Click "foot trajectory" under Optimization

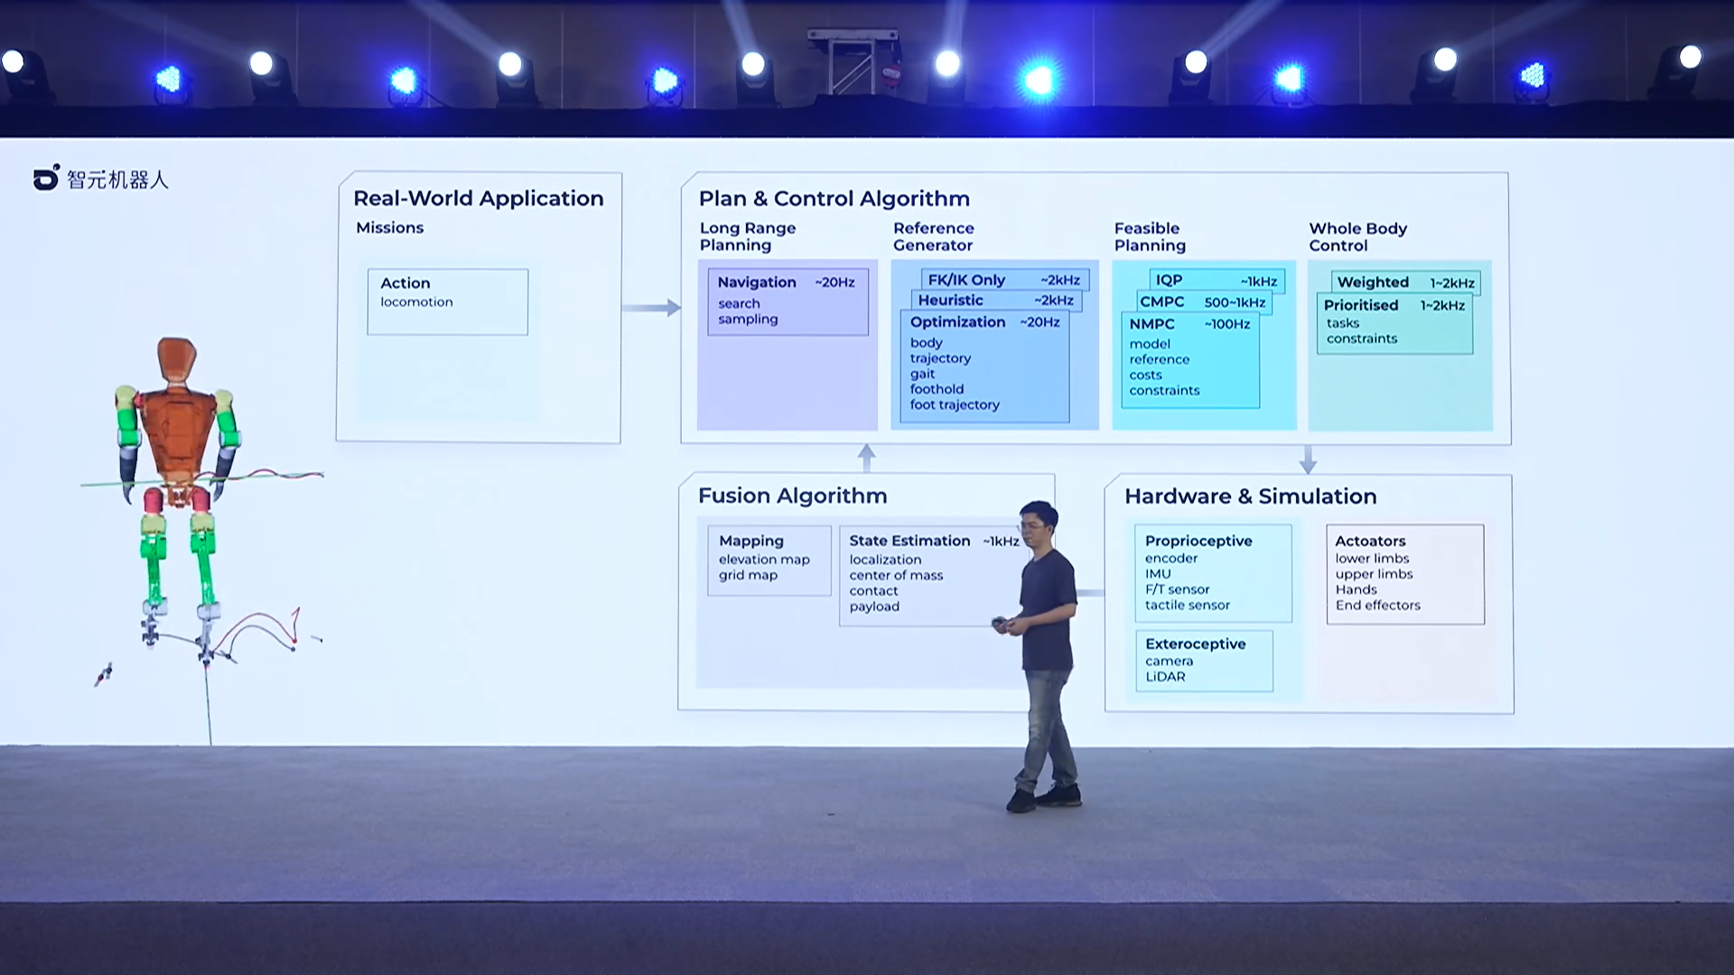[x=955, y=404]
